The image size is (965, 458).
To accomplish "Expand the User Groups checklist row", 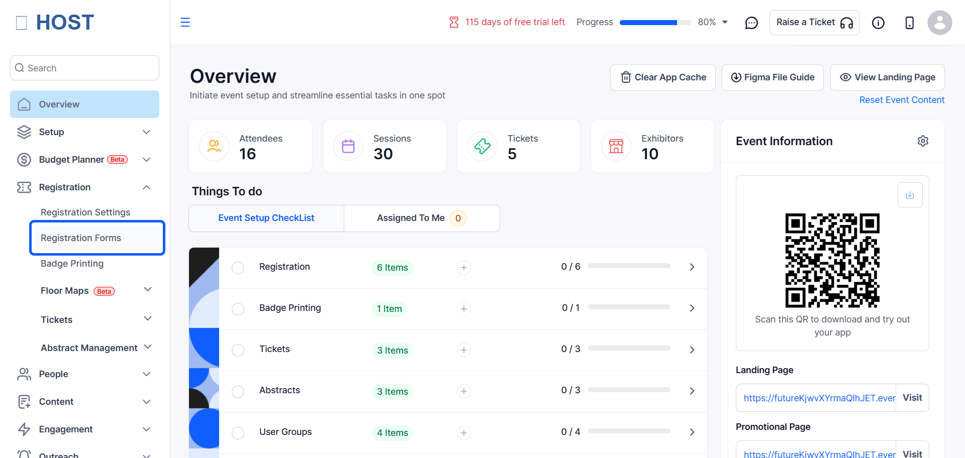I will point(692,432).
